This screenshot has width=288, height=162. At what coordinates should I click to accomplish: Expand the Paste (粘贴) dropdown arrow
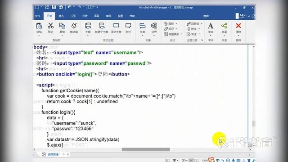click(x=39, y=35)
